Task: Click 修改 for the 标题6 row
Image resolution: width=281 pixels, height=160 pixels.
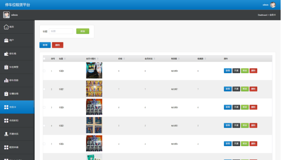Action: click(x=245, y=107)
